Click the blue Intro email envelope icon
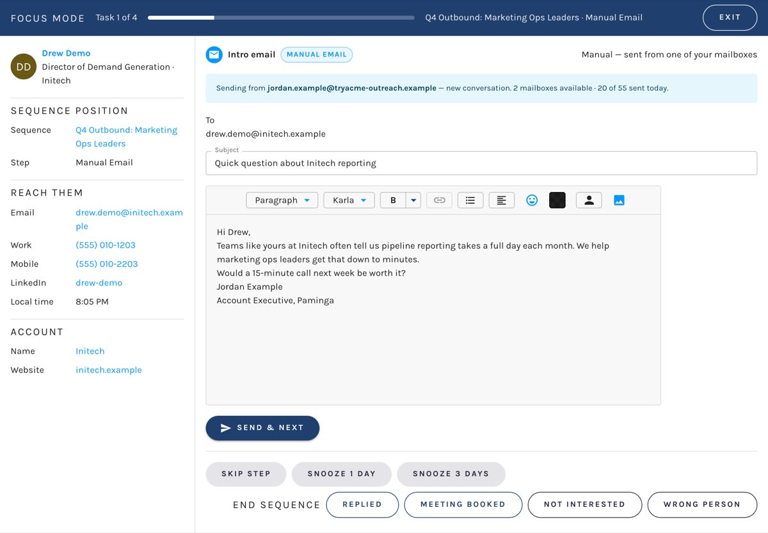The image size is (768, 533). click(214, 54)
